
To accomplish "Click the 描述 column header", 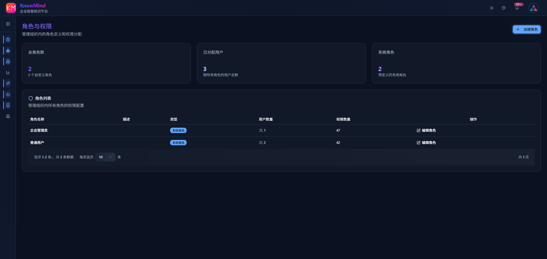I will pos(126,119).
